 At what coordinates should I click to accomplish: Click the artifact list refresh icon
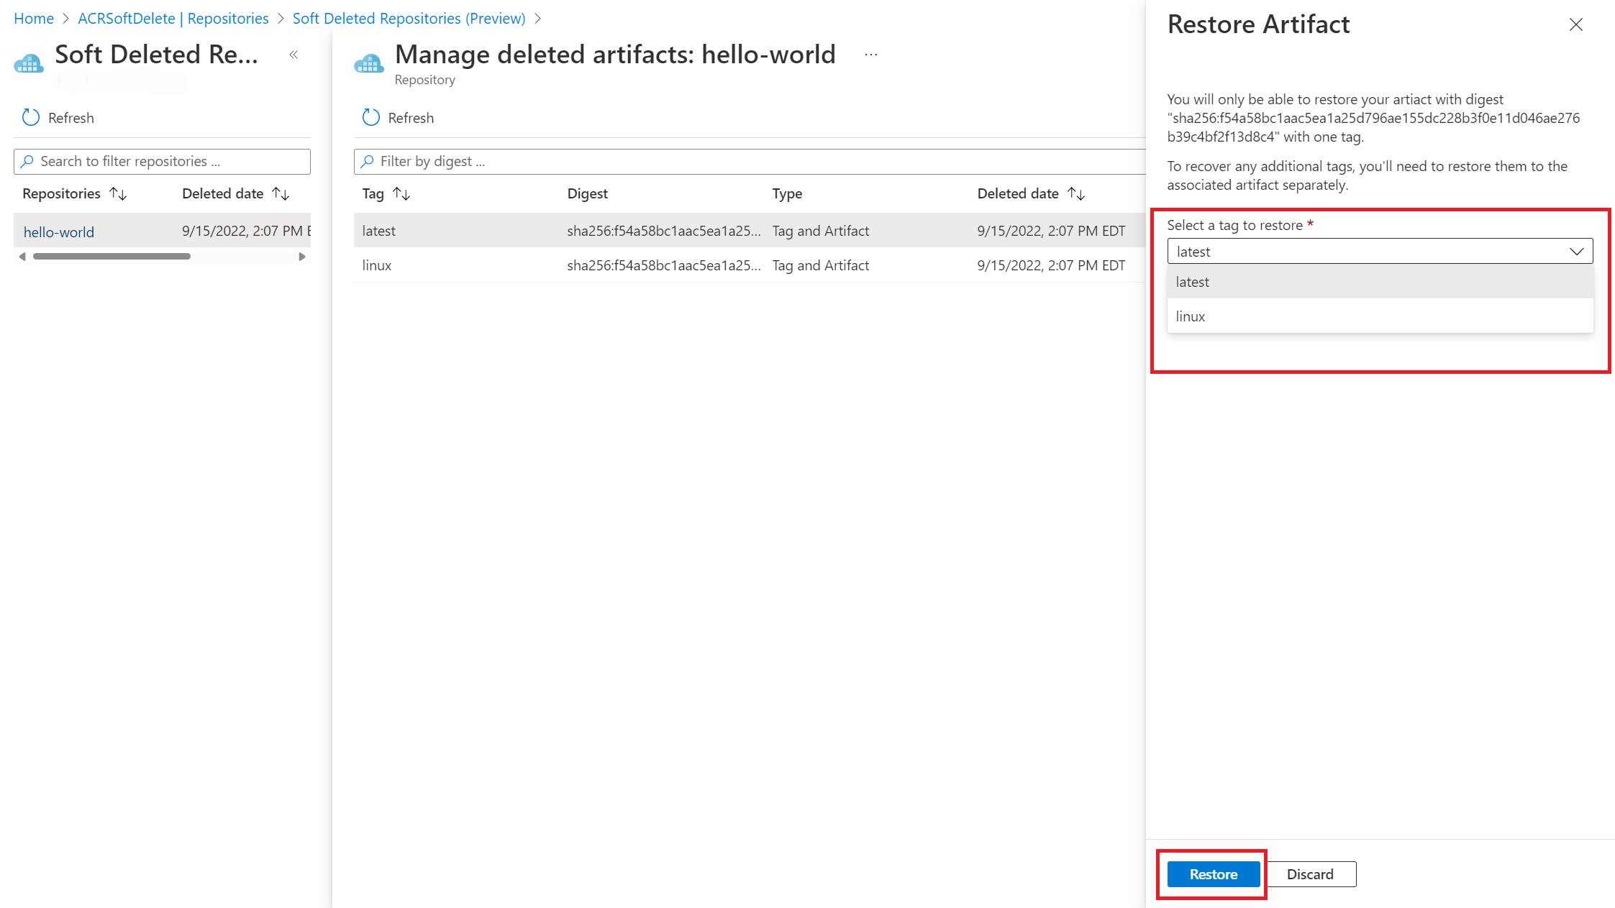[x=372, y=116]
